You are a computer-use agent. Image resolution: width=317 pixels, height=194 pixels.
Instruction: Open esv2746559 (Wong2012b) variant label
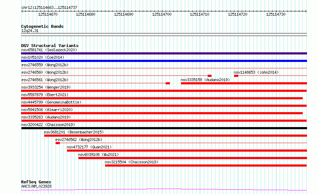45,65
